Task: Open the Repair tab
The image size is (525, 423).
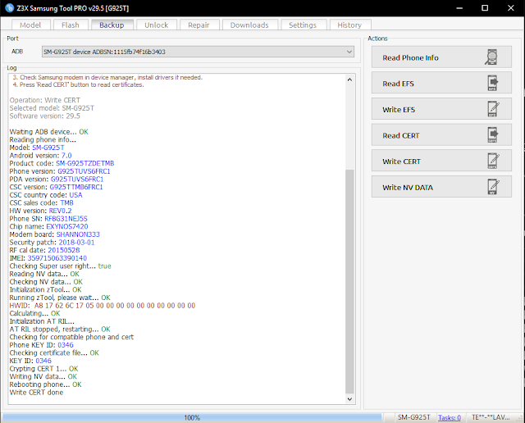Action: pos(199,25)
